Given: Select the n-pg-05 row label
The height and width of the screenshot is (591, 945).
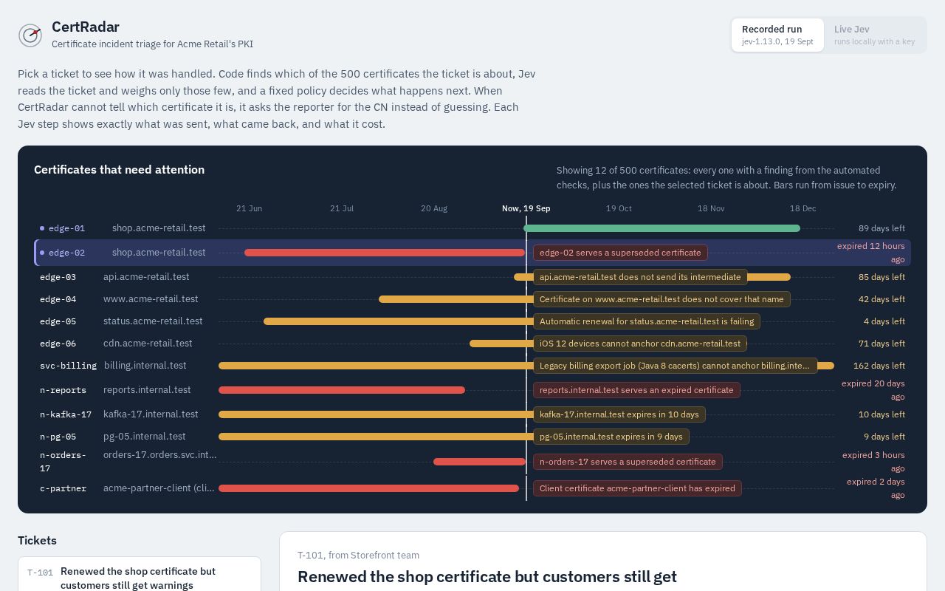Looking at the screenshot, I should click(x=58, y=437).
